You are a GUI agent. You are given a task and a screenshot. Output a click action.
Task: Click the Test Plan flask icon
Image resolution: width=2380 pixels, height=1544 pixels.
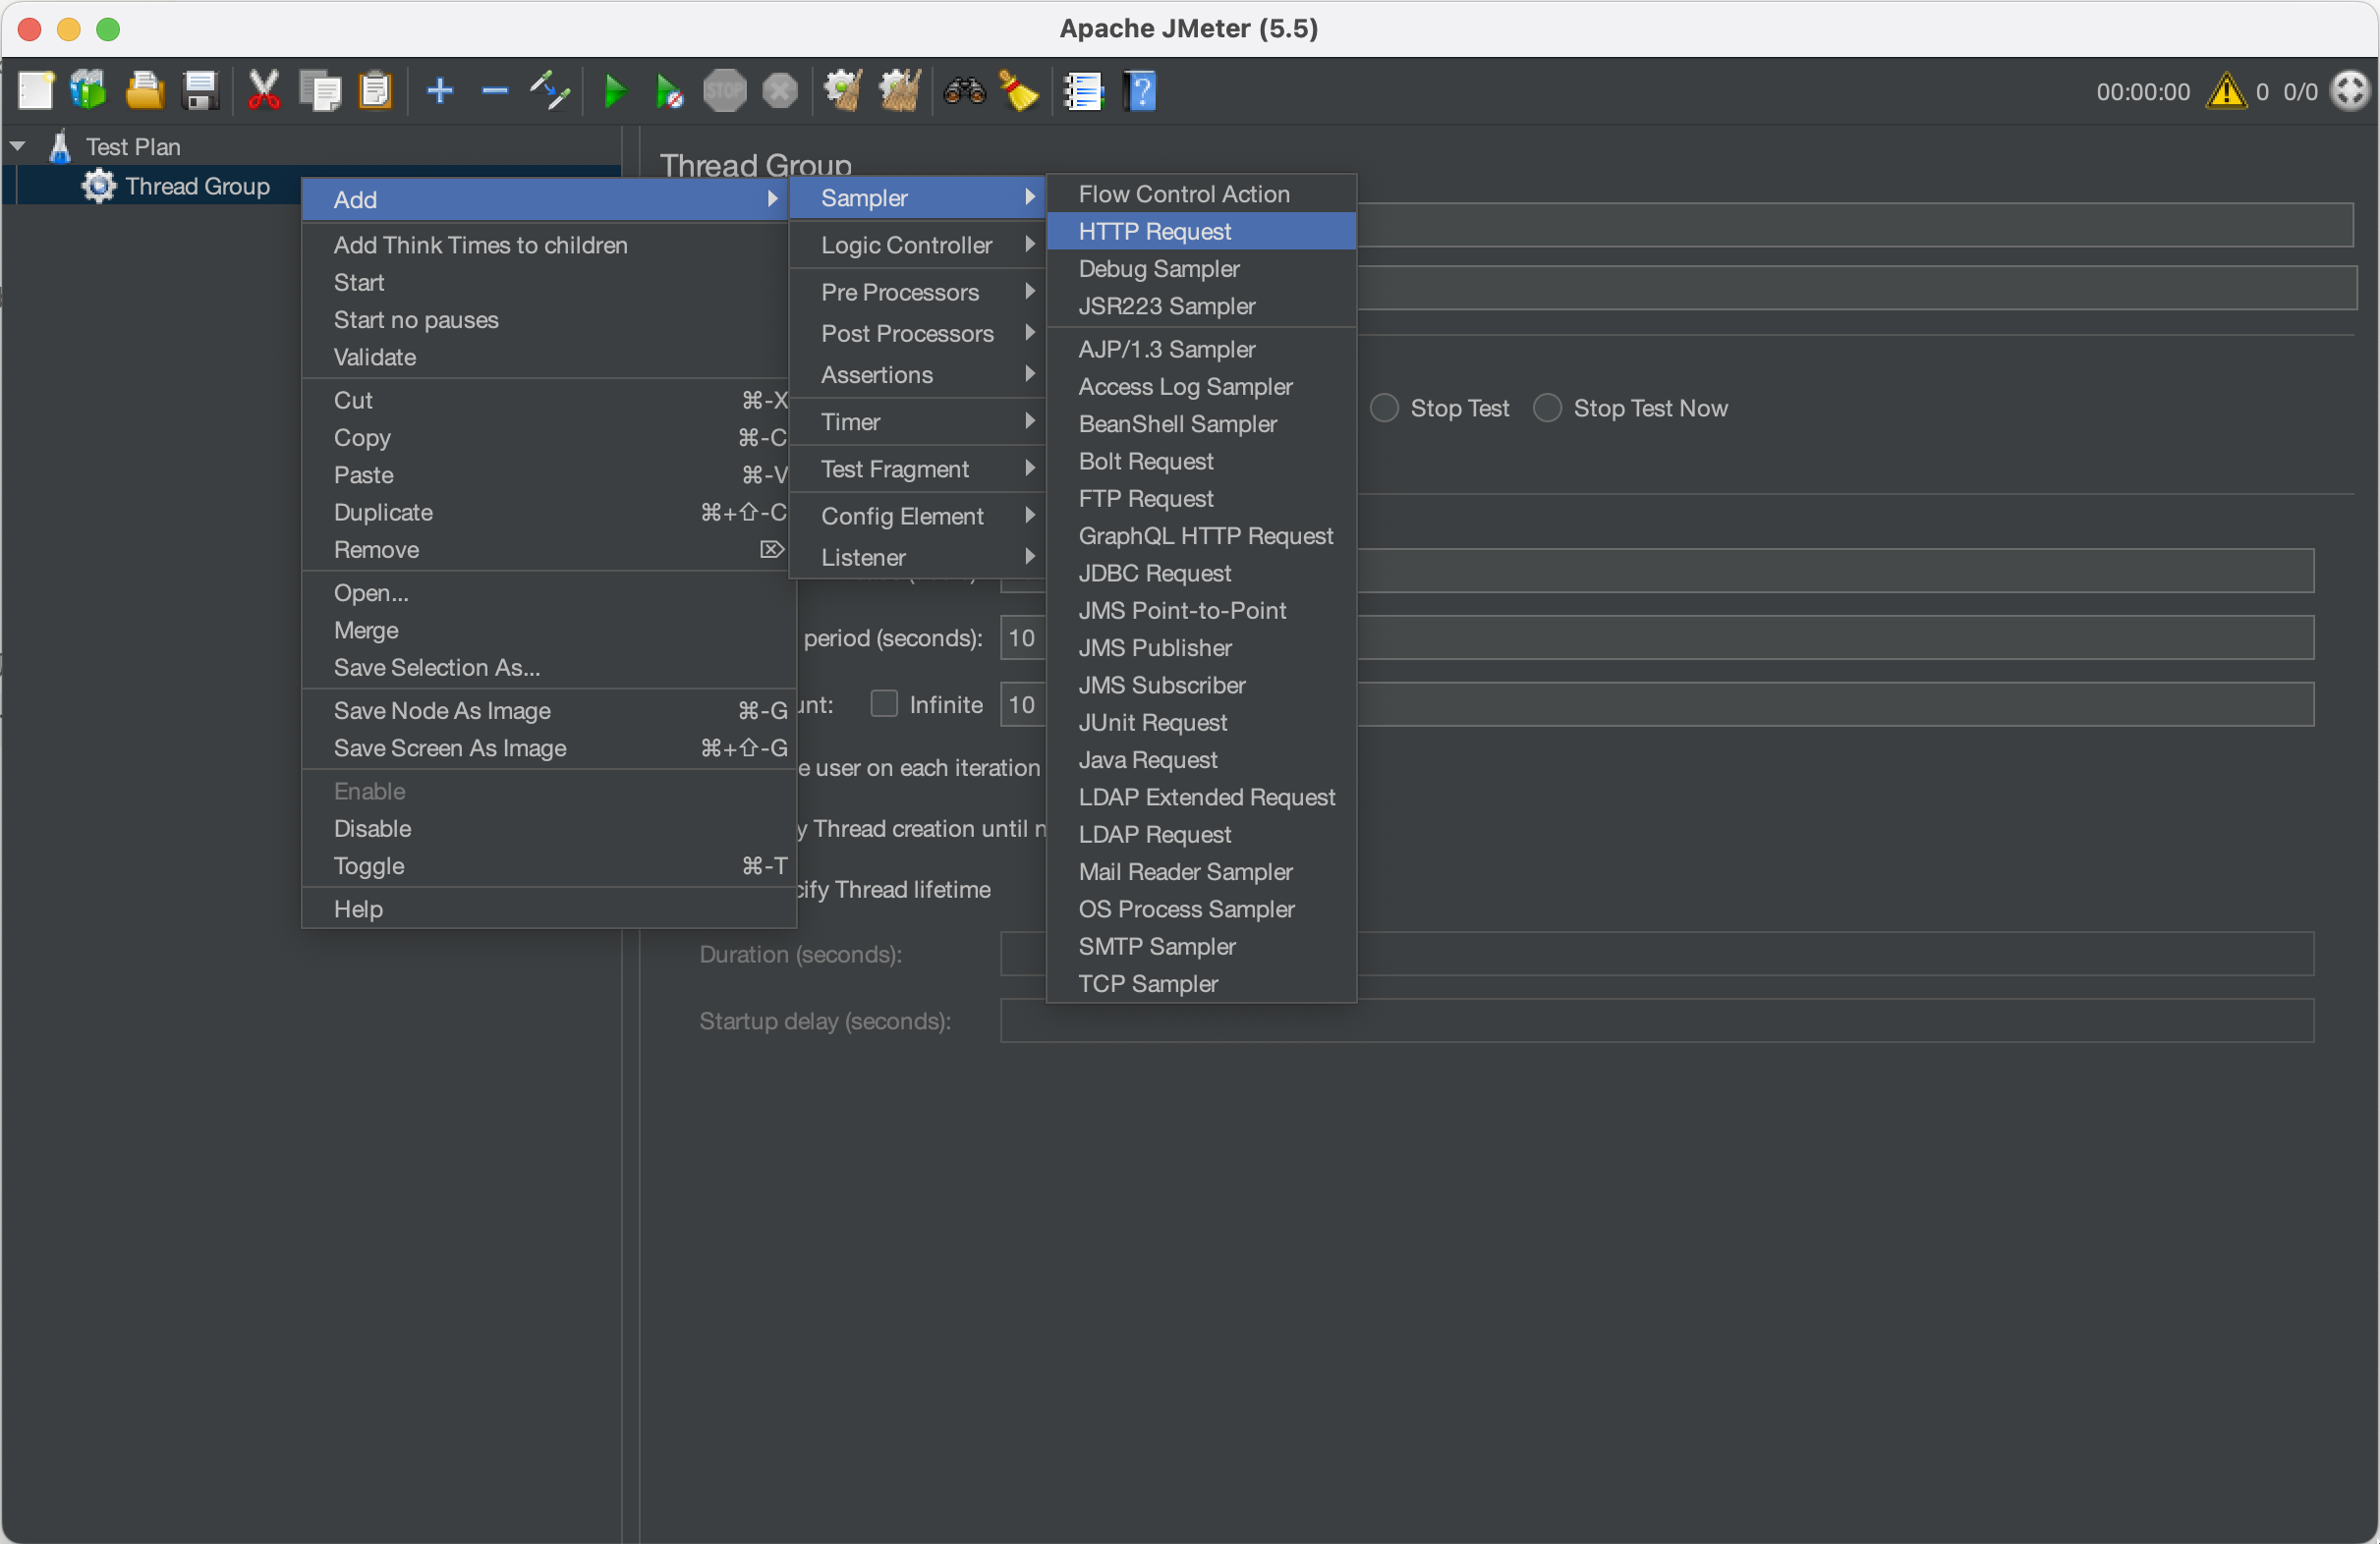coord(60,146)
